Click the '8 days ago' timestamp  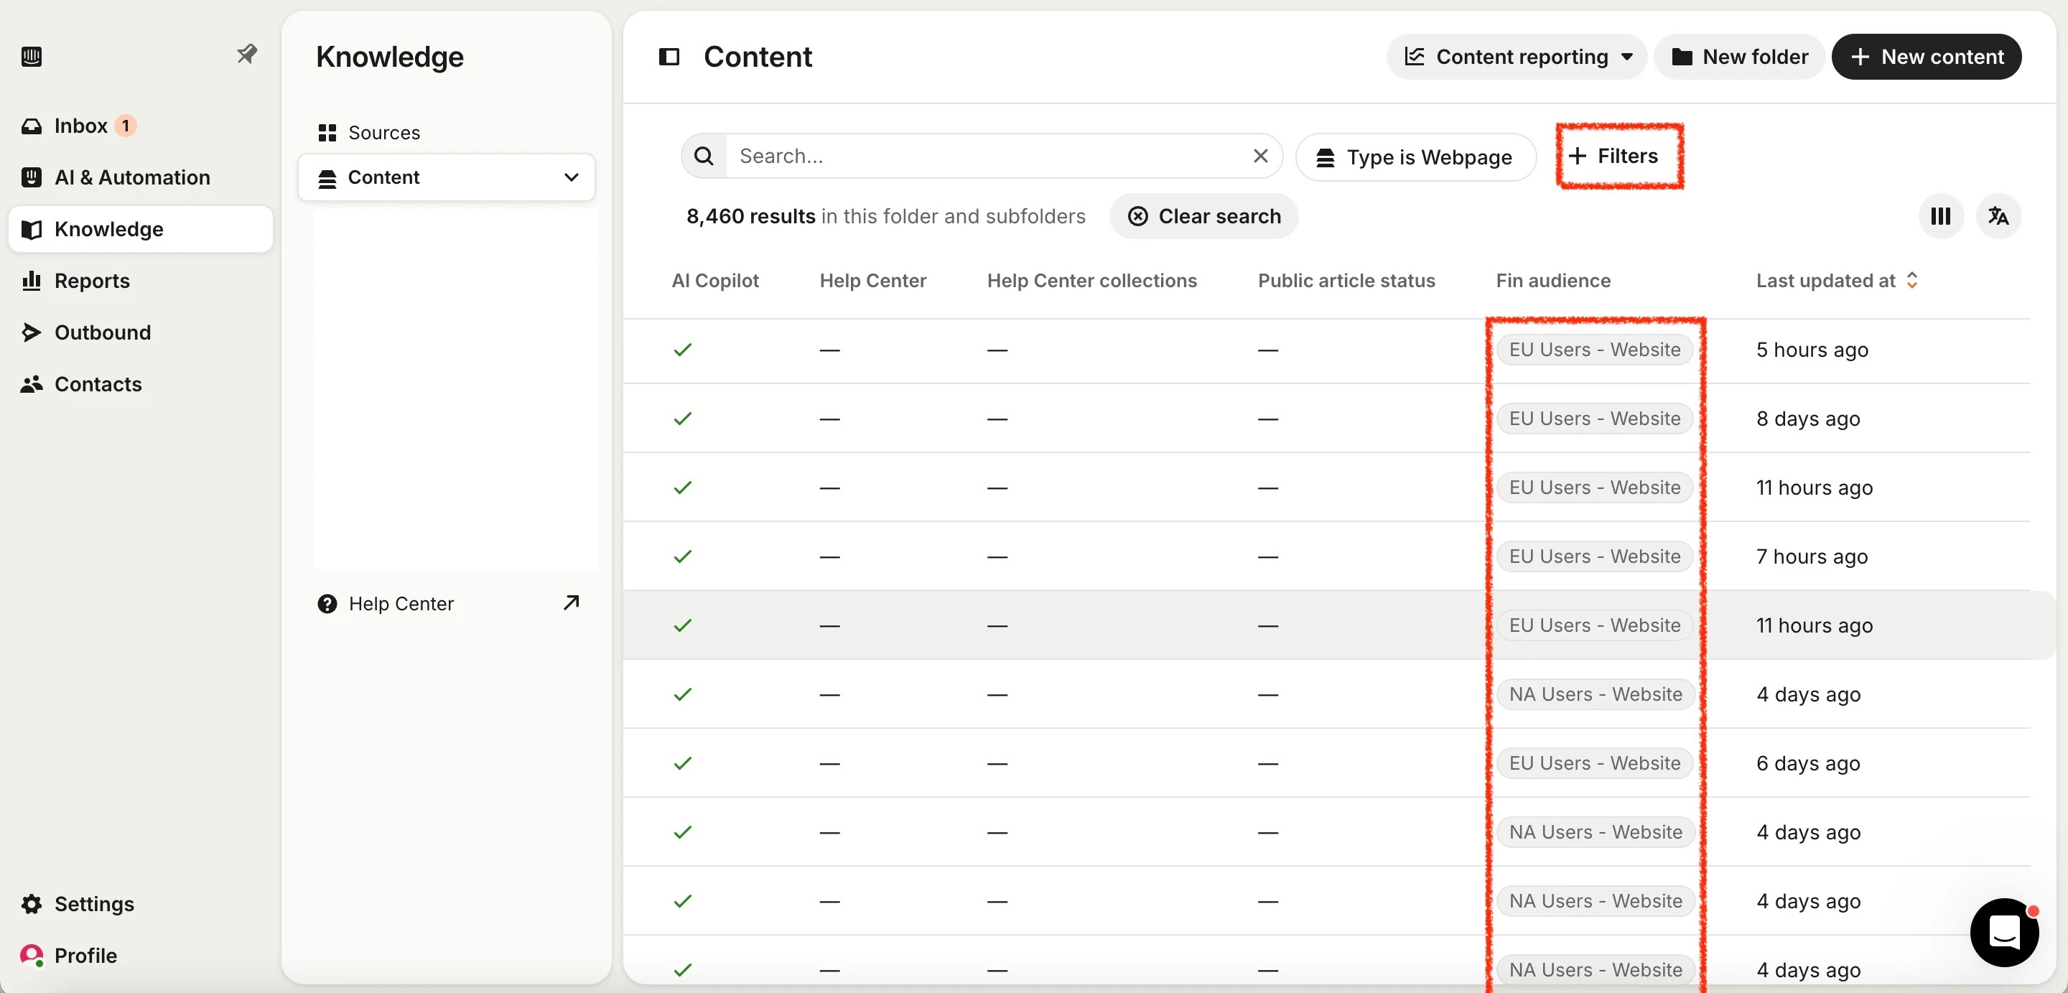[1808, 420]
